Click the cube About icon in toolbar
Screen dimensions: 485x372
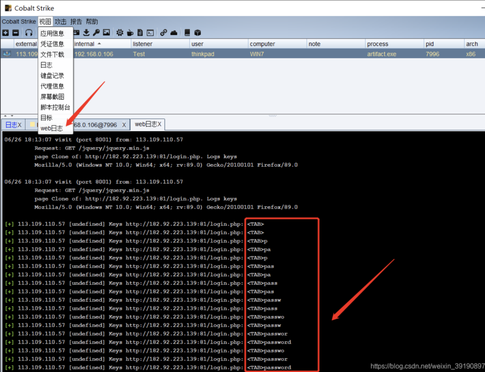point(198,32)
